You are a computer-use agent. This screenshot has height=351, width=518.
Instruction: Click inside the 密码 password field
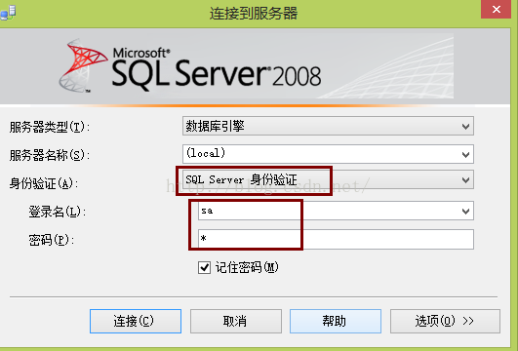(336, 239)
